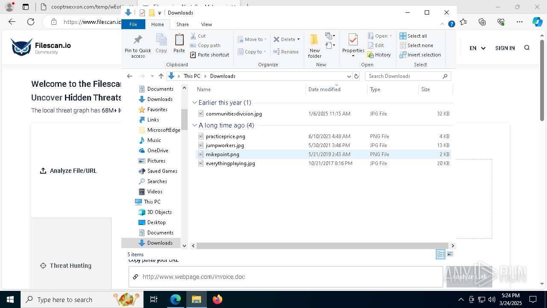
Task: Minimize the ribbon with chevron
Action: click(442, 24)
